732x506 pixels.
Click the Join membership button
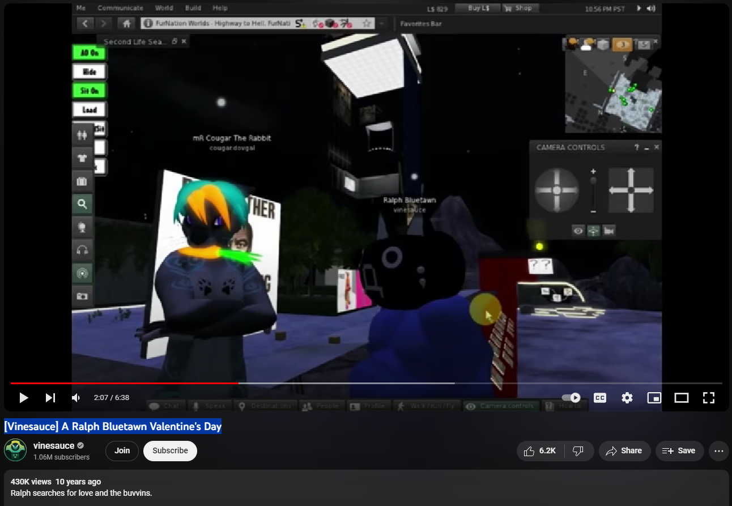pos(122,451)
